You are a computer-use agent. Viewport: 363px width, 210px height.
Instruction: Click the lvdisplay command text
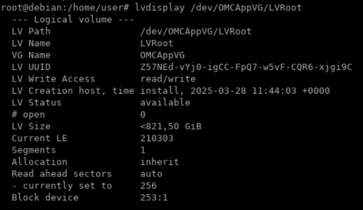point(218,8)
